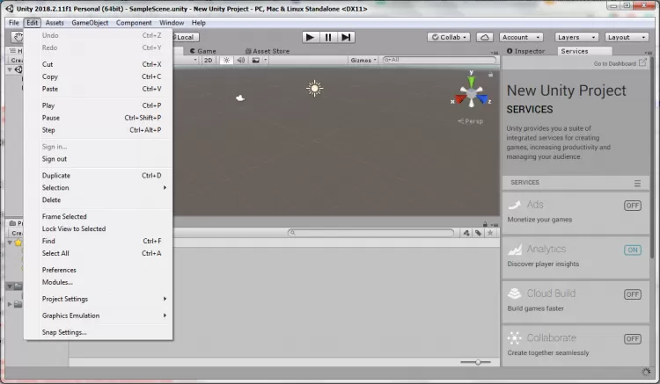Click the orientation gizmo green Y cone

tap(472, 81)
